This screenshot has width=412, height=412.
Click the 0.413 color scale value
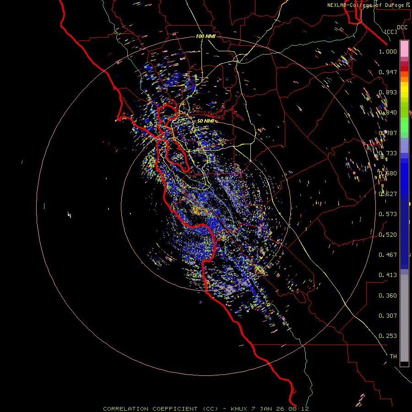(388, 275)
